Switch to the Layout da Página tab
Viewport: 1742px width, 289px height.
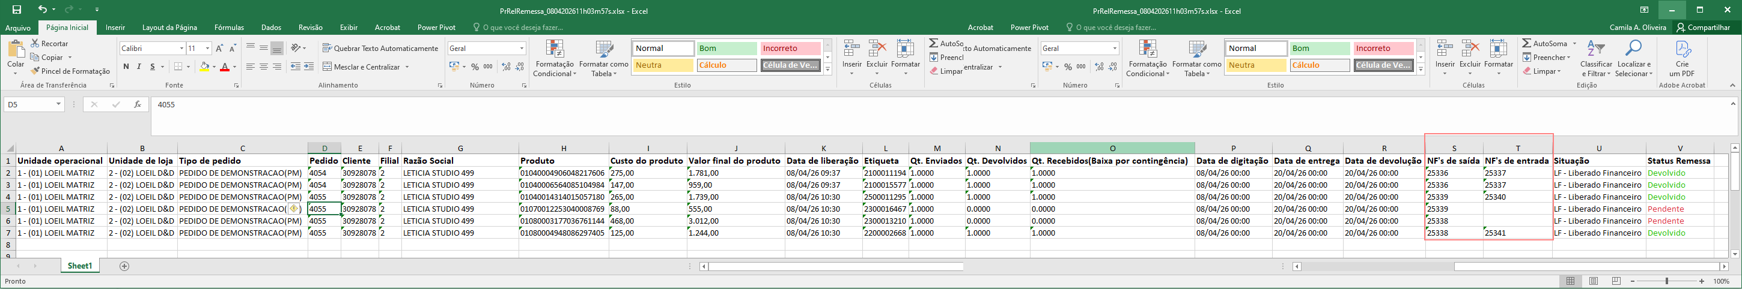tap(169, 28)
